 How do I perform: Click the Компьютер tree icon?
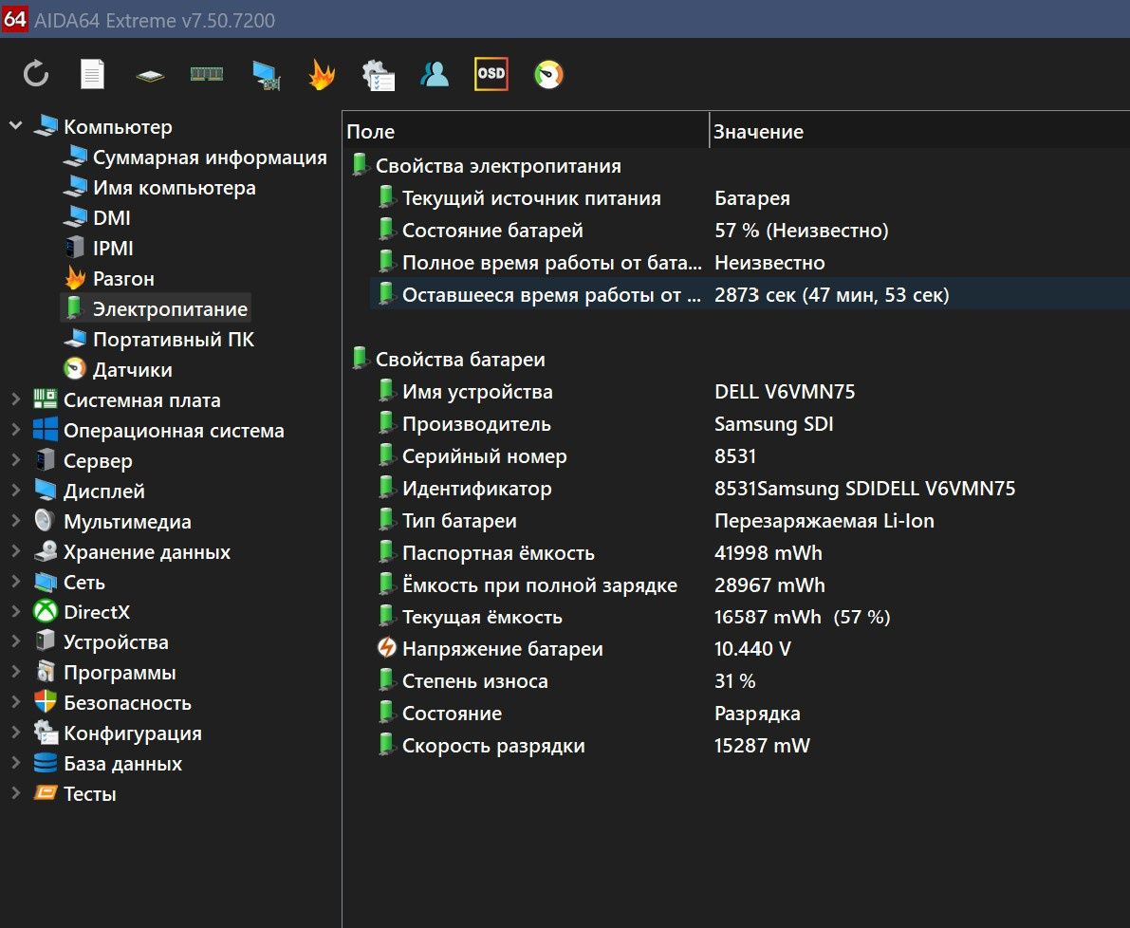pyautogui.click(x=46, y=126)
